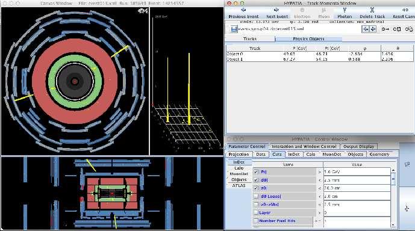Click the Pt cut value field
Viewport: 415px width, 231px height.
tap(357, 172)
